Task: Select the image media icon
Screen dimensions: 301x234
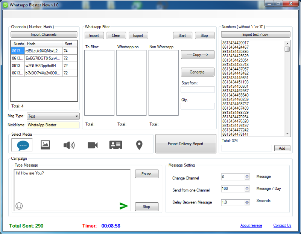Action: point(45,145)
